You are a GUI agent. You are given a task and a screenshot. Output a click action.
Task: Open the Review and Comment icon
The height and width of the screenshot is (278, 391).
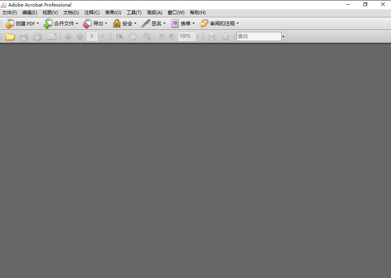tap(203, 23)
